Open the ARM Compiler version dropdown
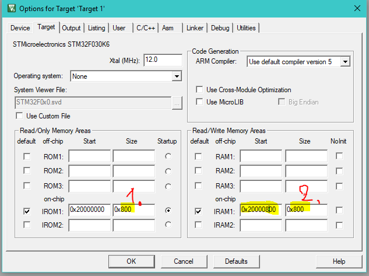This screenshot has width=369, height=276. pyautogui.click(x=345, y=62)
